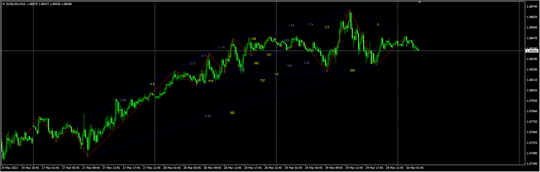Click the 28 Mar 13:45 time label
The height and width of the screenshot is (172, 540).
pos(233,168)
